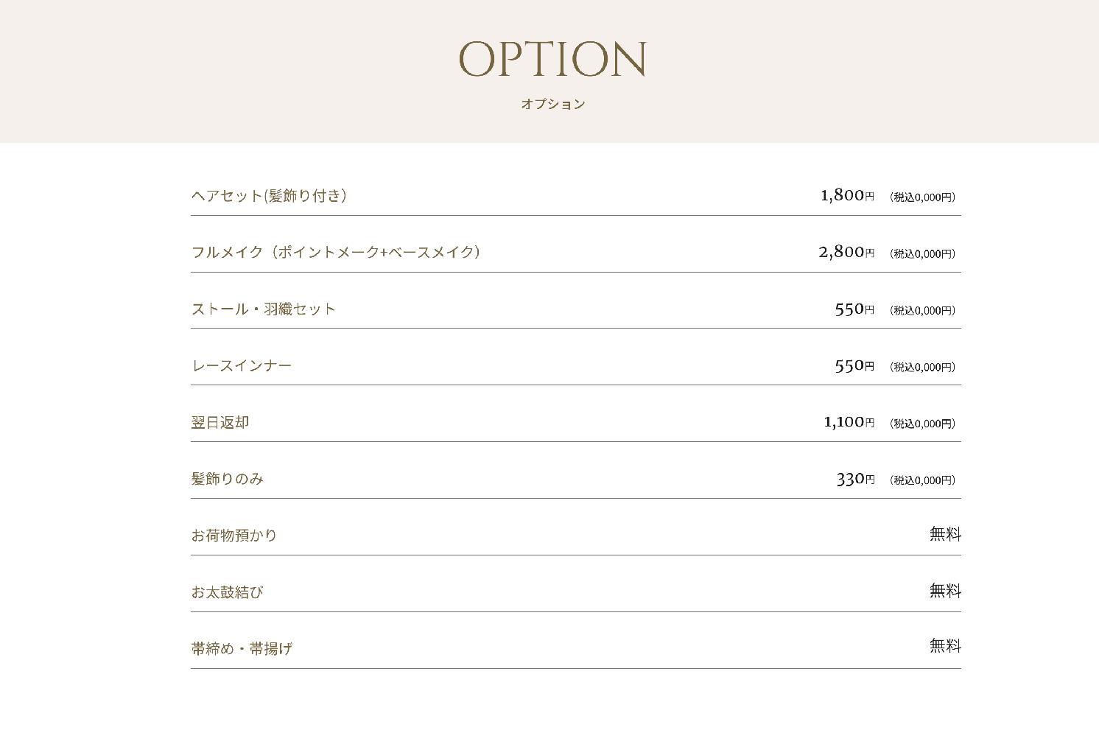Select the 髪飾りのみ option label
The width and height of the screenshot is (1099, 733).
[227, 479]
